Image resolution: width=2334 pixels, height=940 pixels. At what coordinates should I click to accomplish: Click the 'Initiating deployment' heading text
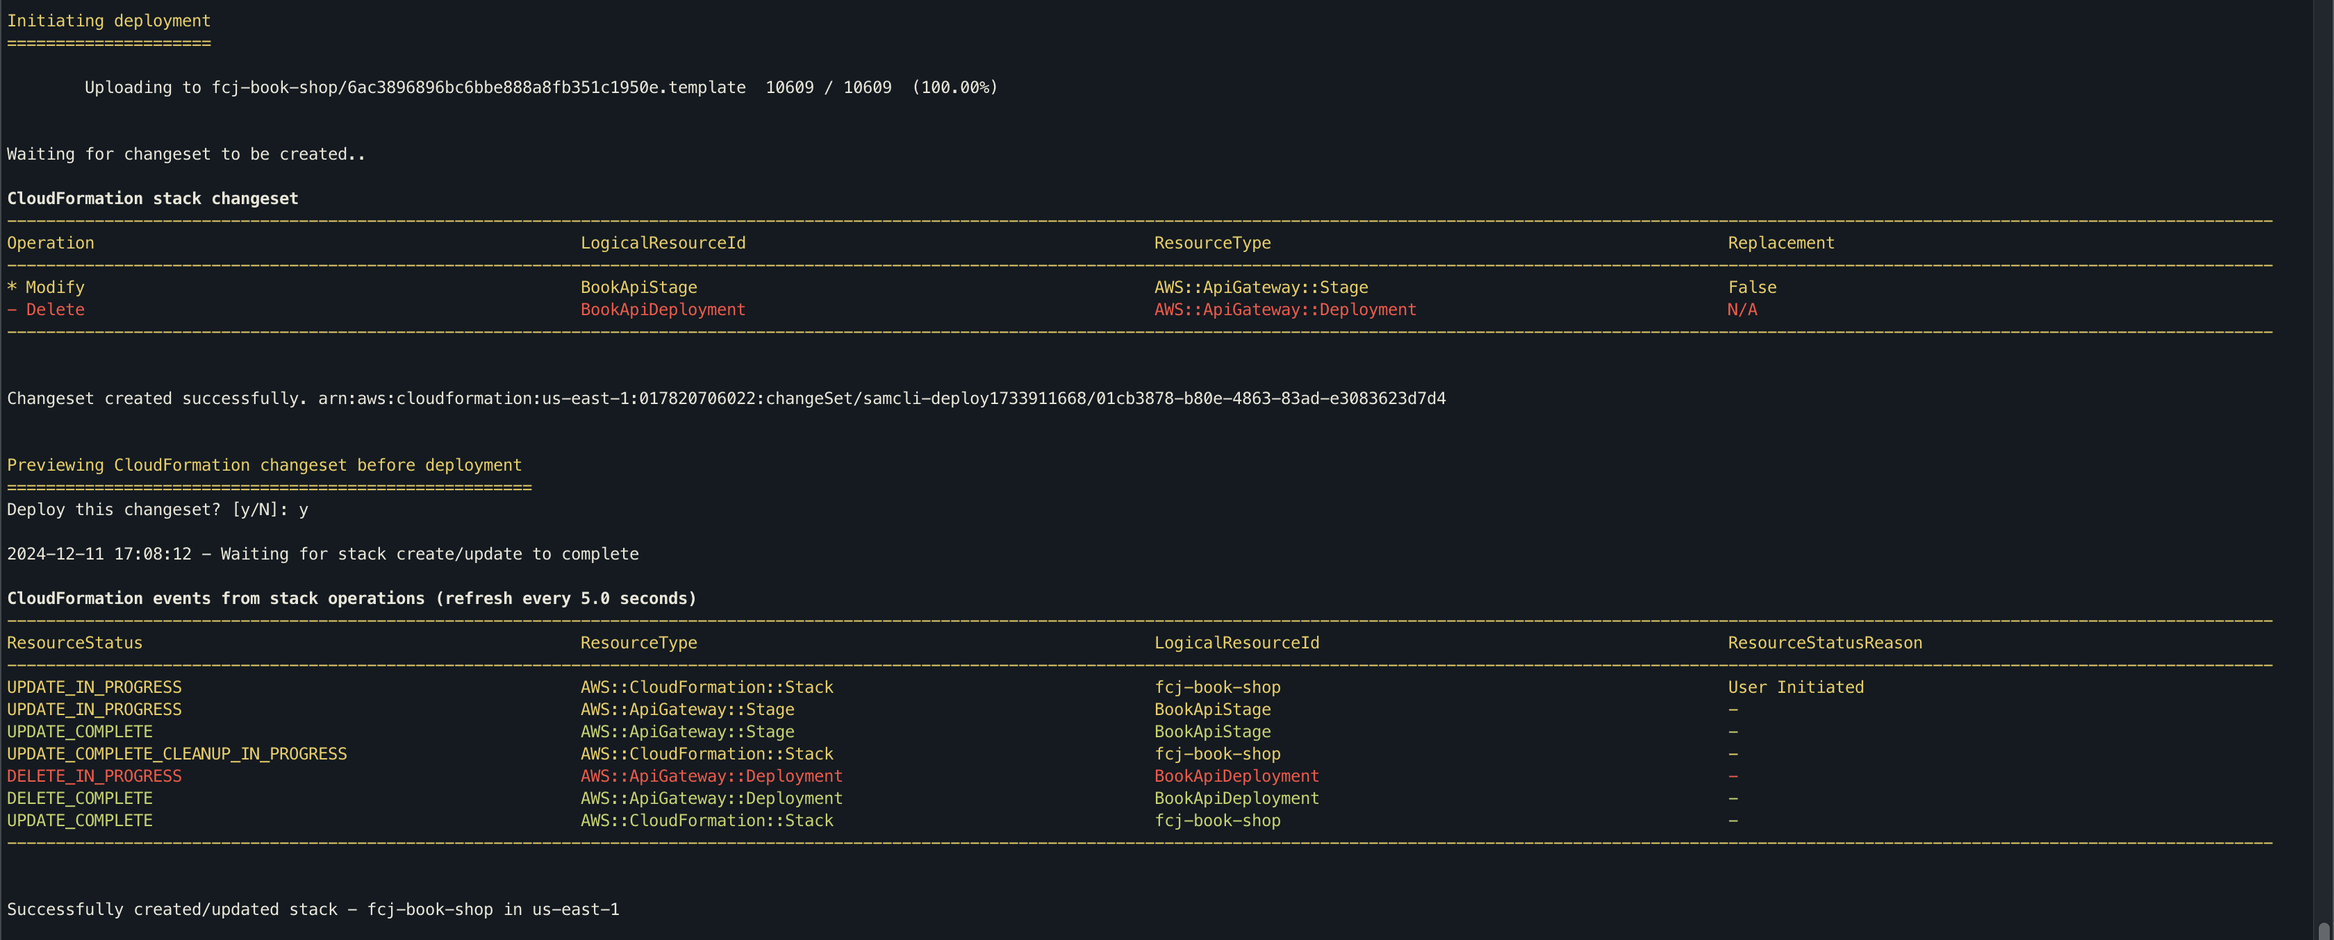tap(109, 21)
